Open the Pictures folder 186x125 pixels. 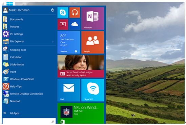pos(29,27)
